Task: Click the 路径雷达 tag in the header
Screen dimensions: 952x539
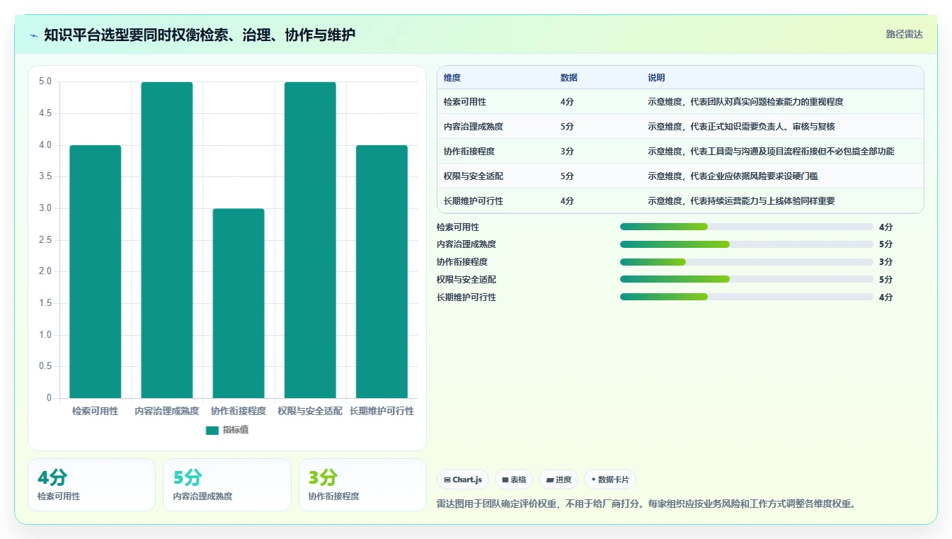Action: [x=904, y=34]
